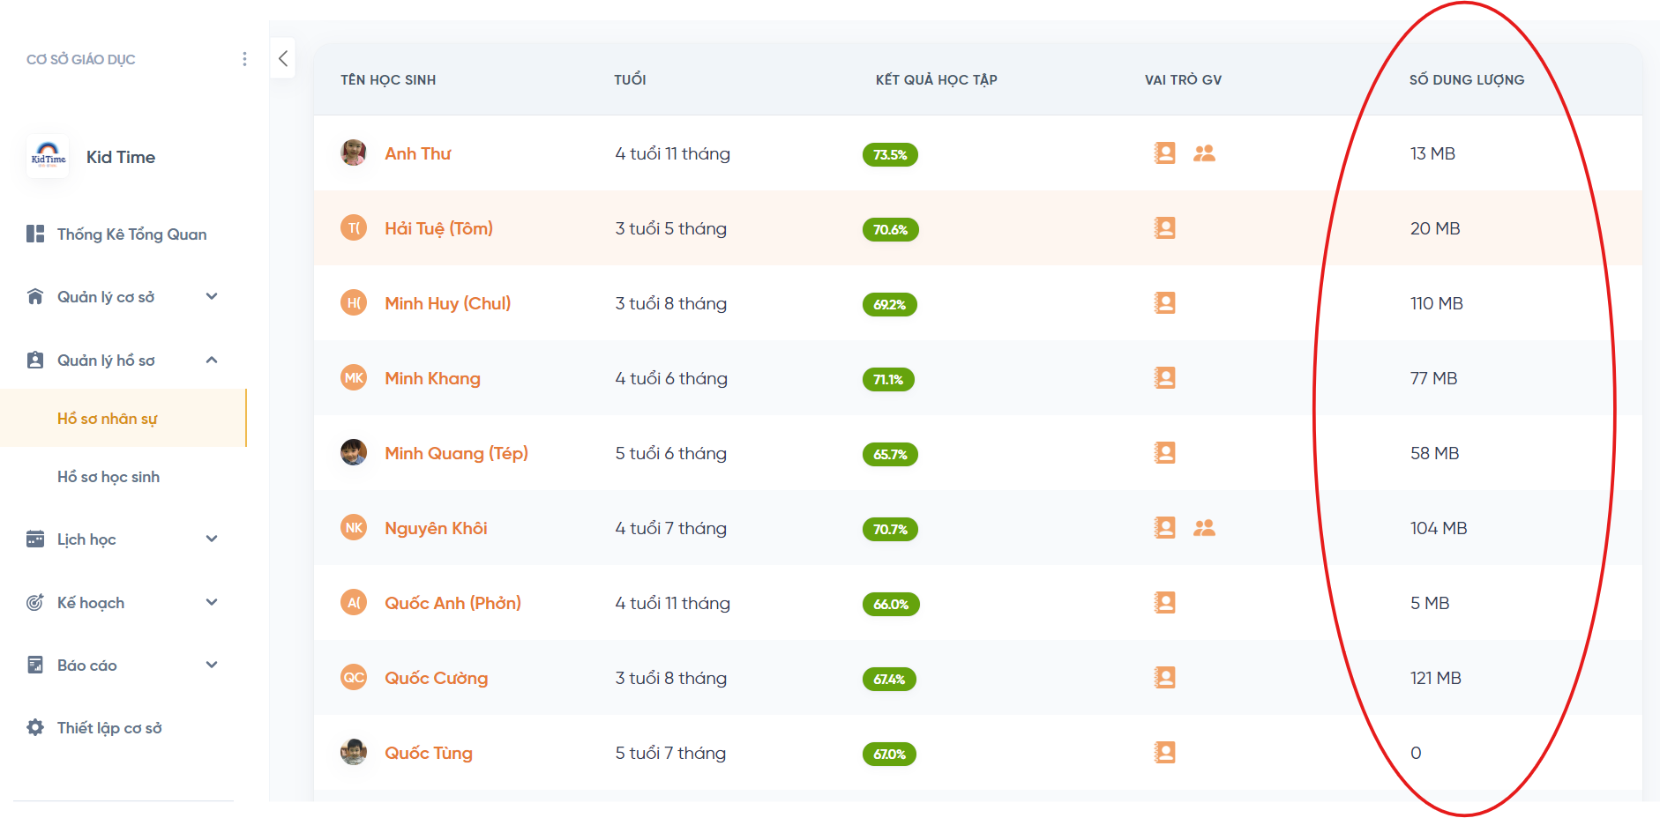Click the teacher role icon for Quốc Tùng
The width and height of the screenshot is (1660, 818).
click(1164, 753)
